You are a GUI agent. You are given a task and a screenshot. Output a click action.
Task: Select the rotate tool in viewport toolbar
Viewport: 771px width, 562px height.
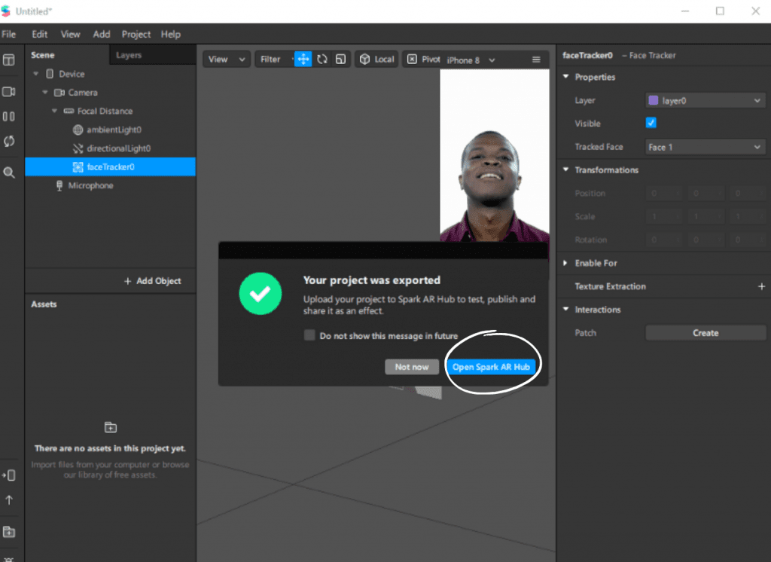click(322, 59)
